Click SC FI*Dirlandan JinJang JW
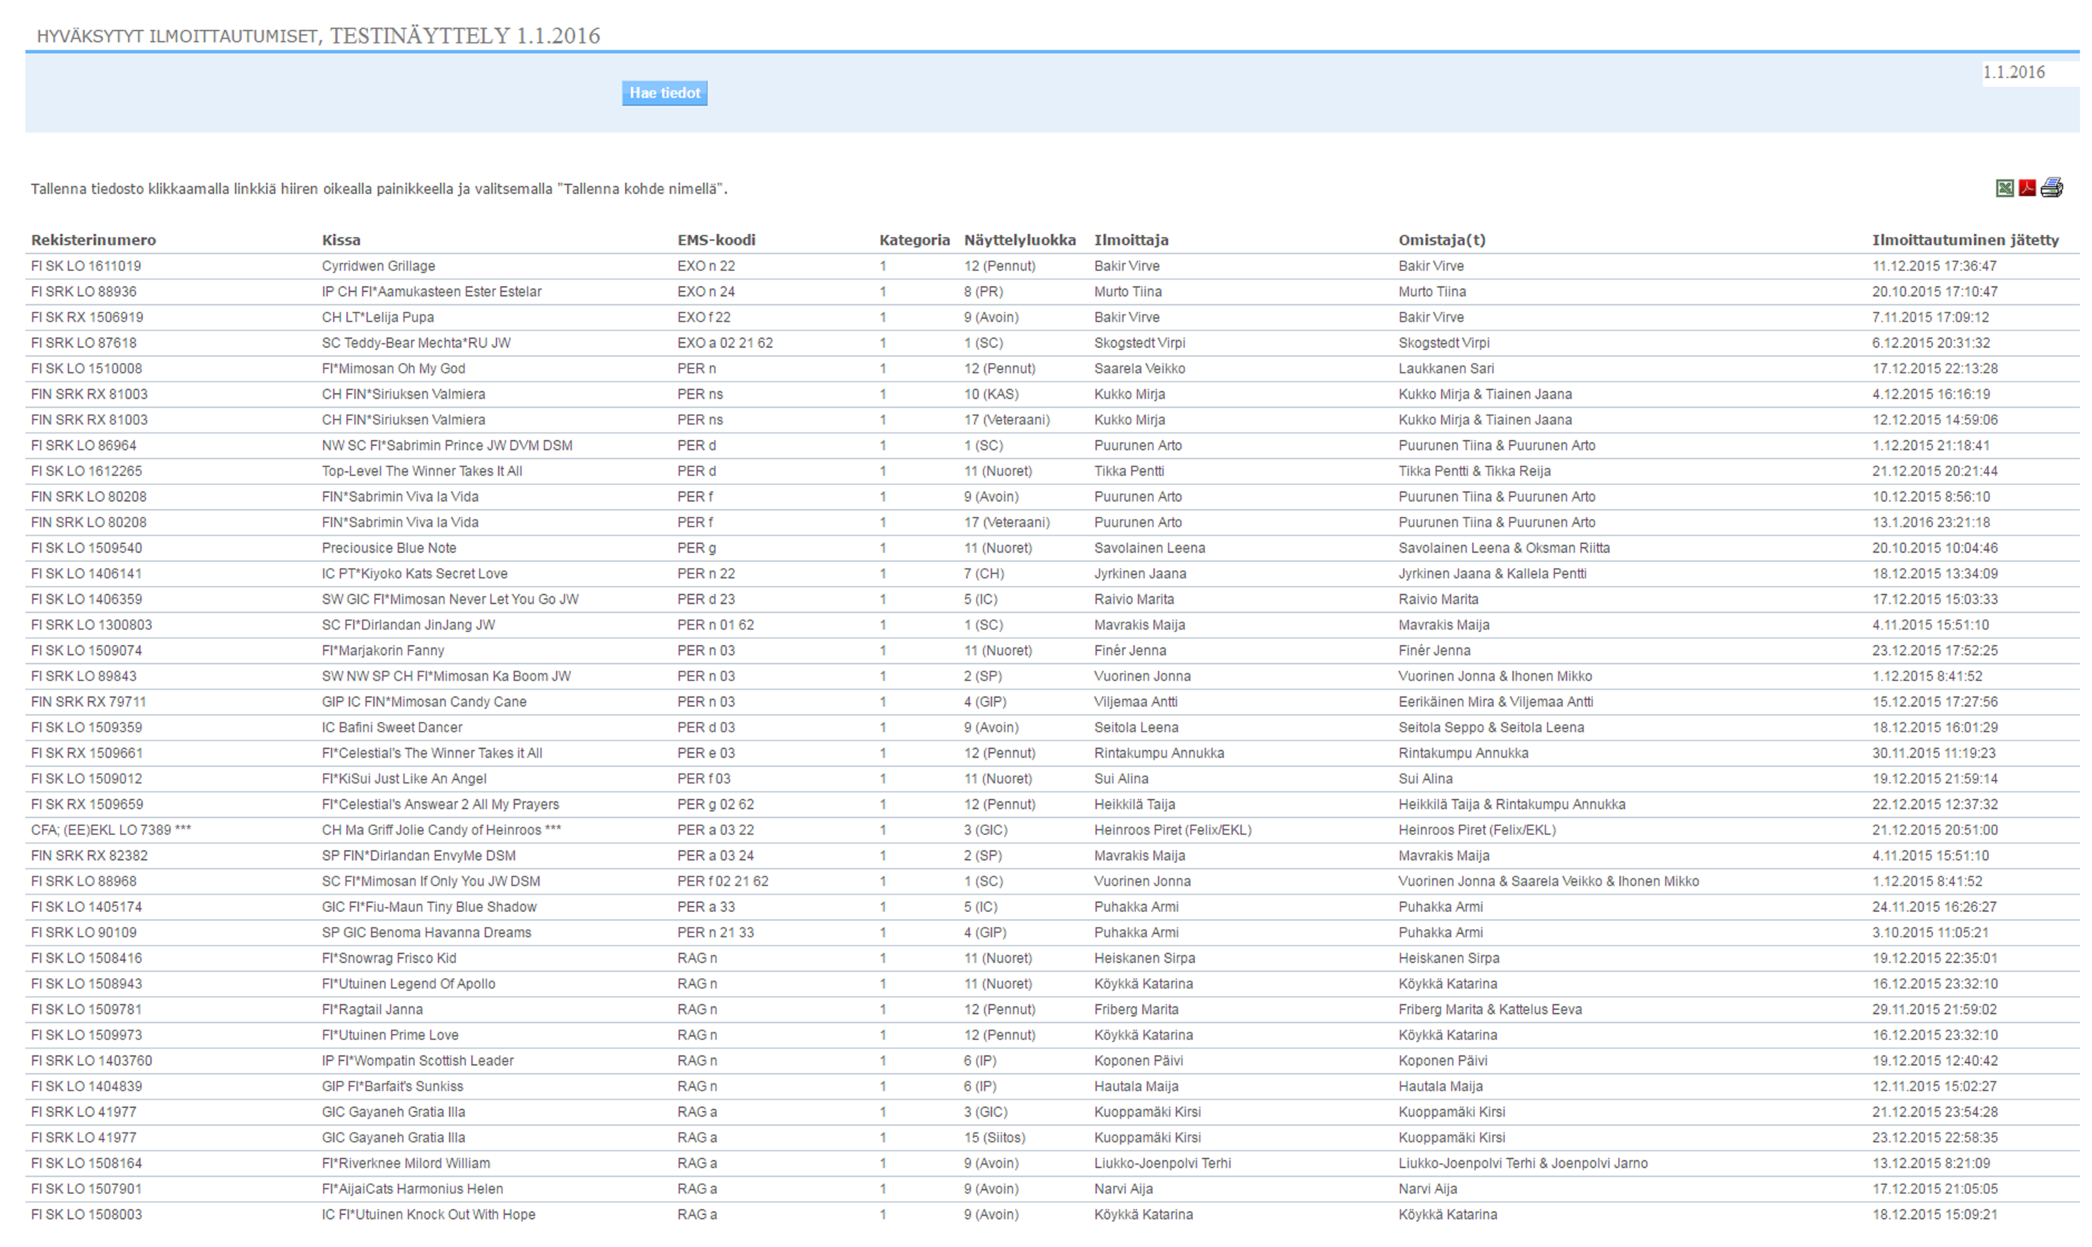Viewport: 2092px width, 1247px height. (x=408, y=625)
